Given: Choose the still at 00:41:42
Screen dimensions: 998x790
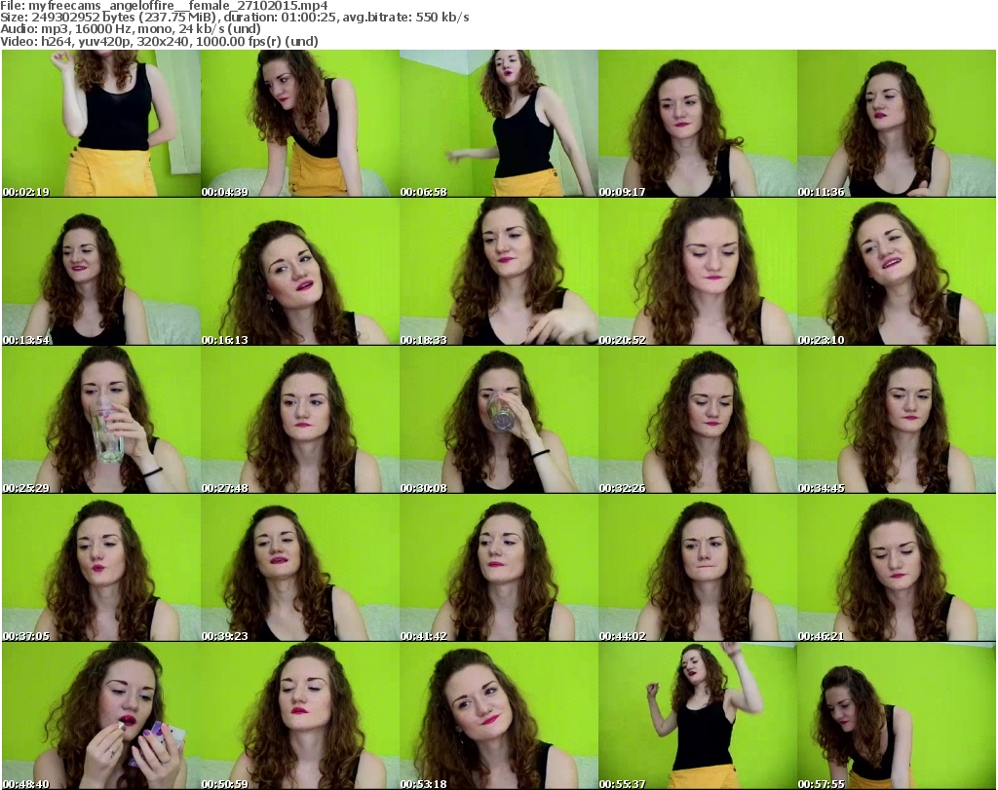Looking at the screenshot, I should click(498, 568).
